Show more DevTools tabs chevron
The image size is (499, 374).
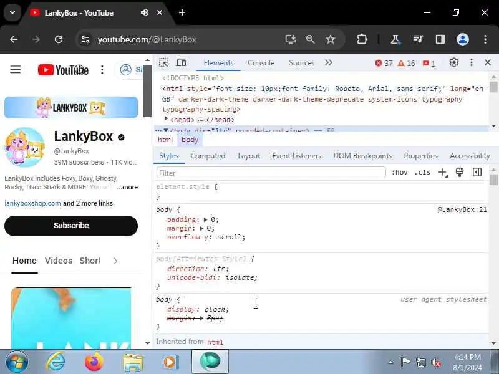(x=329, y=63)
